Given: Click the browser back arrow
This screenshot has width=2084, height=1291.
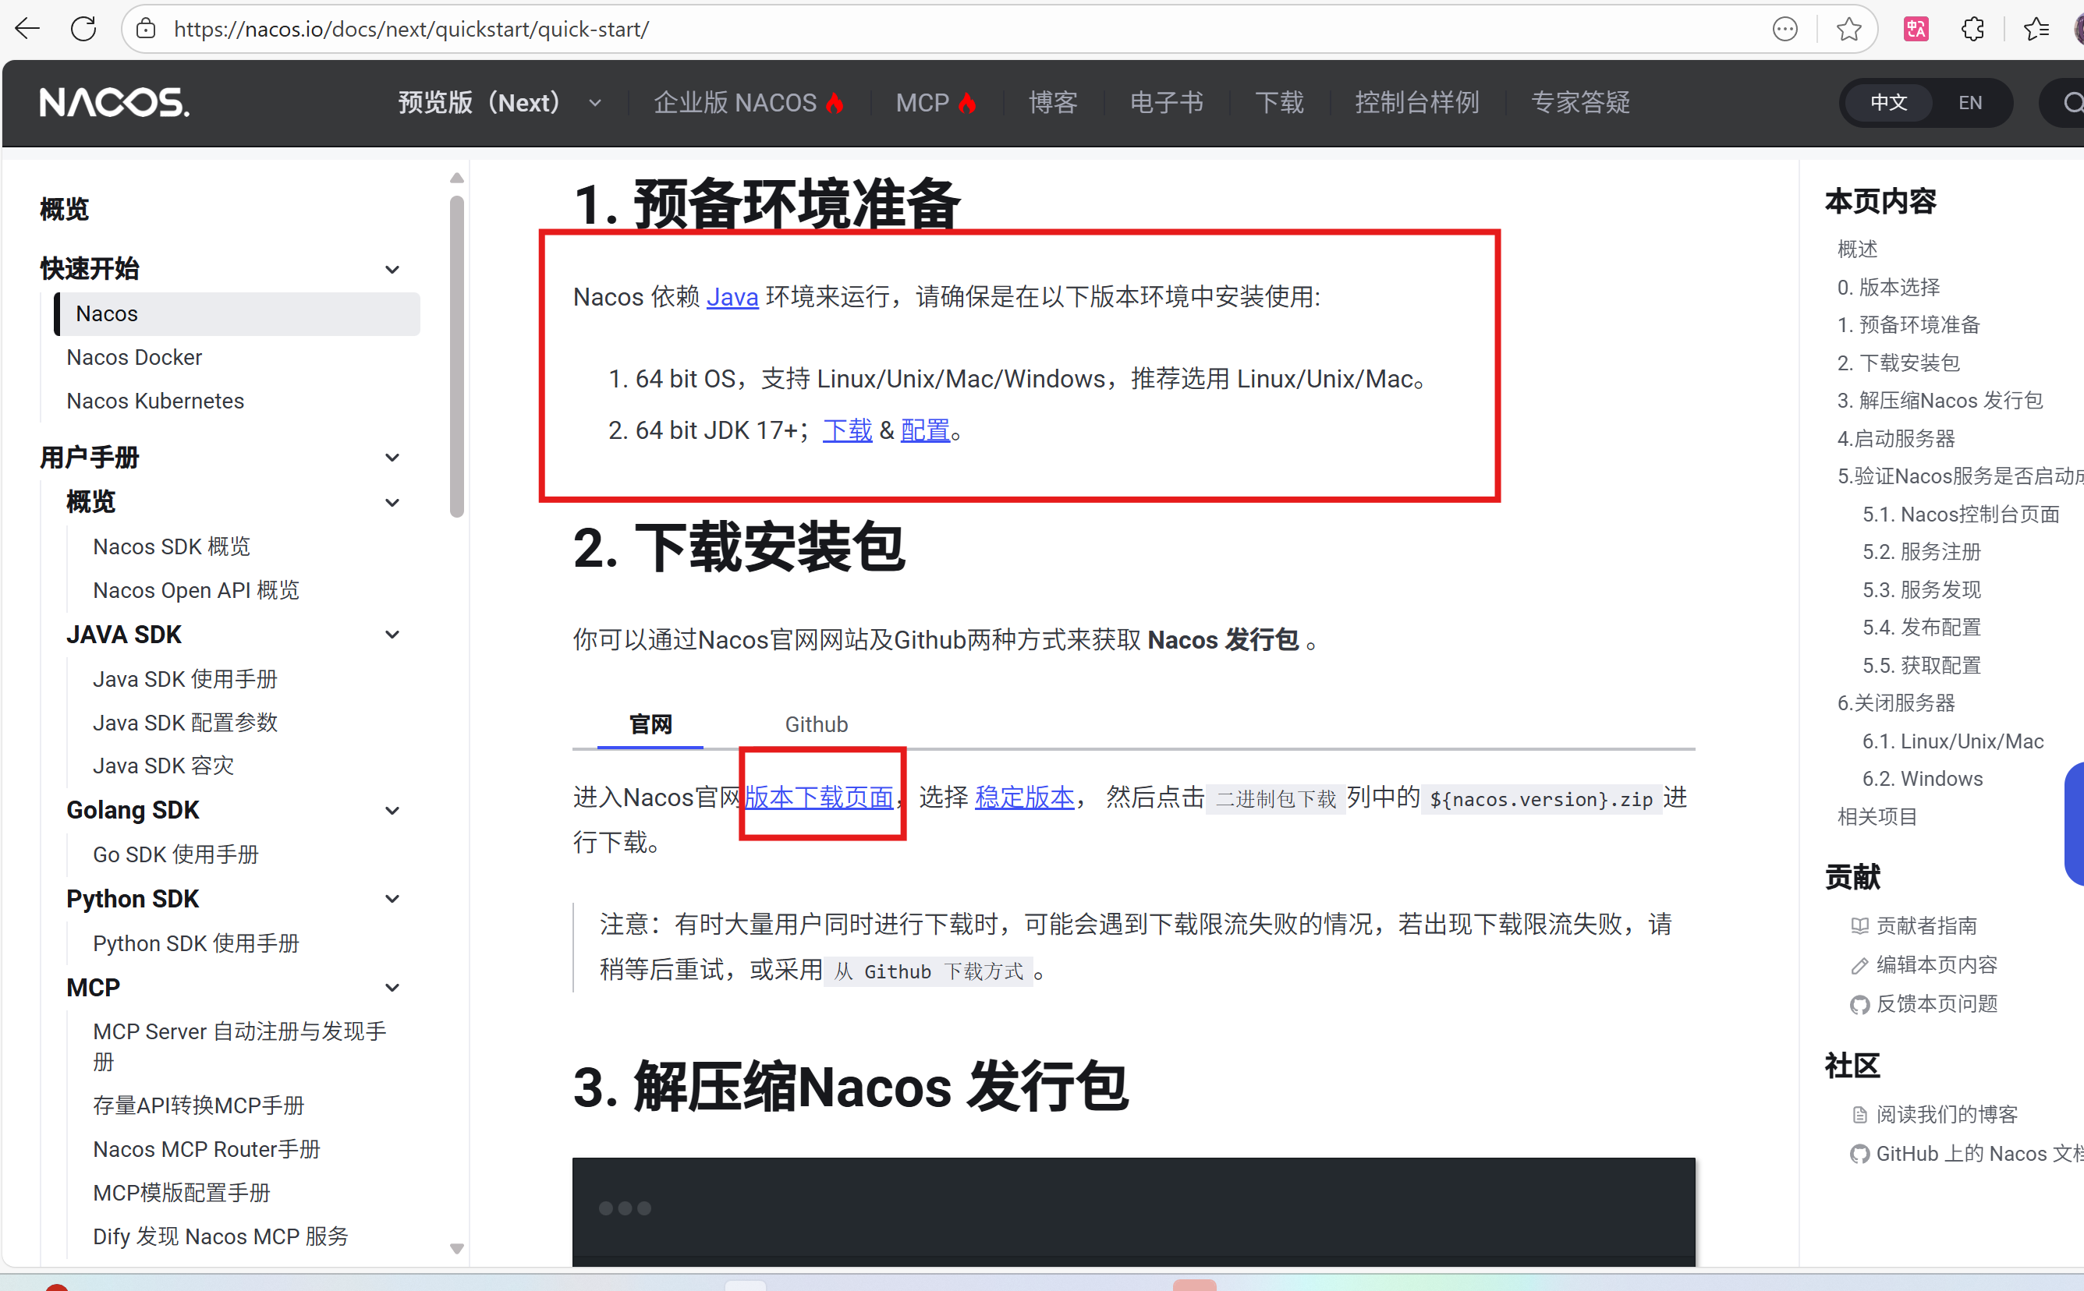Looking at the screenshot, I should [x=27, y=29].
